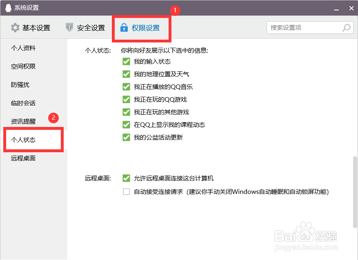Screen dimensions: 358x260
Task: Enable 自动接受连接请求 checkbox
Action: pos(126,191)
